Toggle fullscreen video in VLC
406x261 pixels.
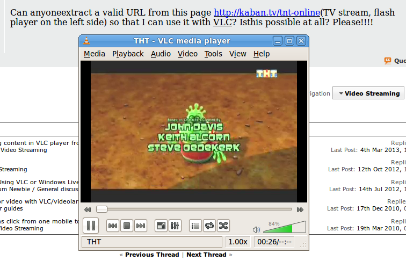(x=161, y=226)
